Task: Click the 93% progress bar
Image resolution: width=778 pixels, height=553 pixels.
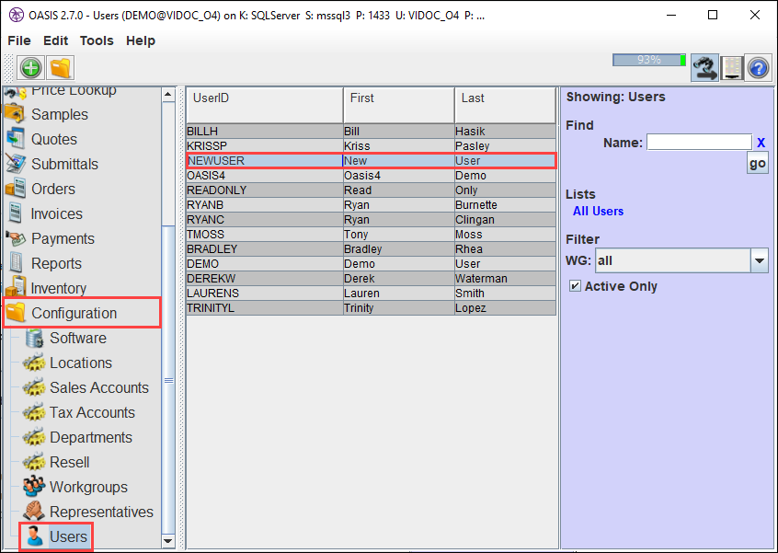Action: [x=649, y=60]
